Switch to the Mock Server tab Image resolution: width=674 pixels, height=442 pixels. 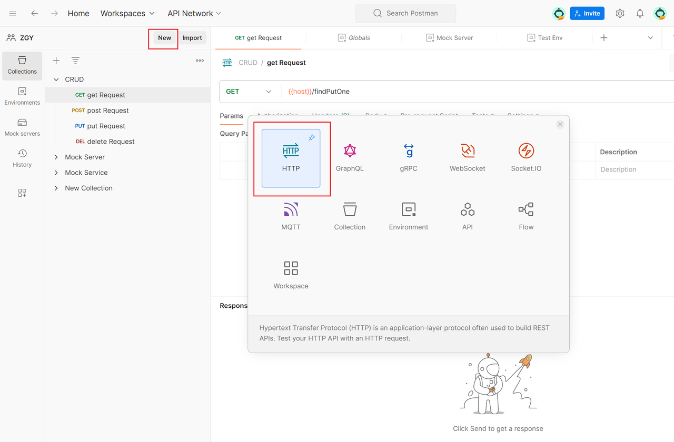click(x=449, y=38)
